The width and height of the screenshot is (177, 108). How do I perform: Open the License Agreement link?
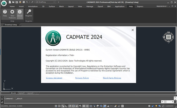pos(54,78)
